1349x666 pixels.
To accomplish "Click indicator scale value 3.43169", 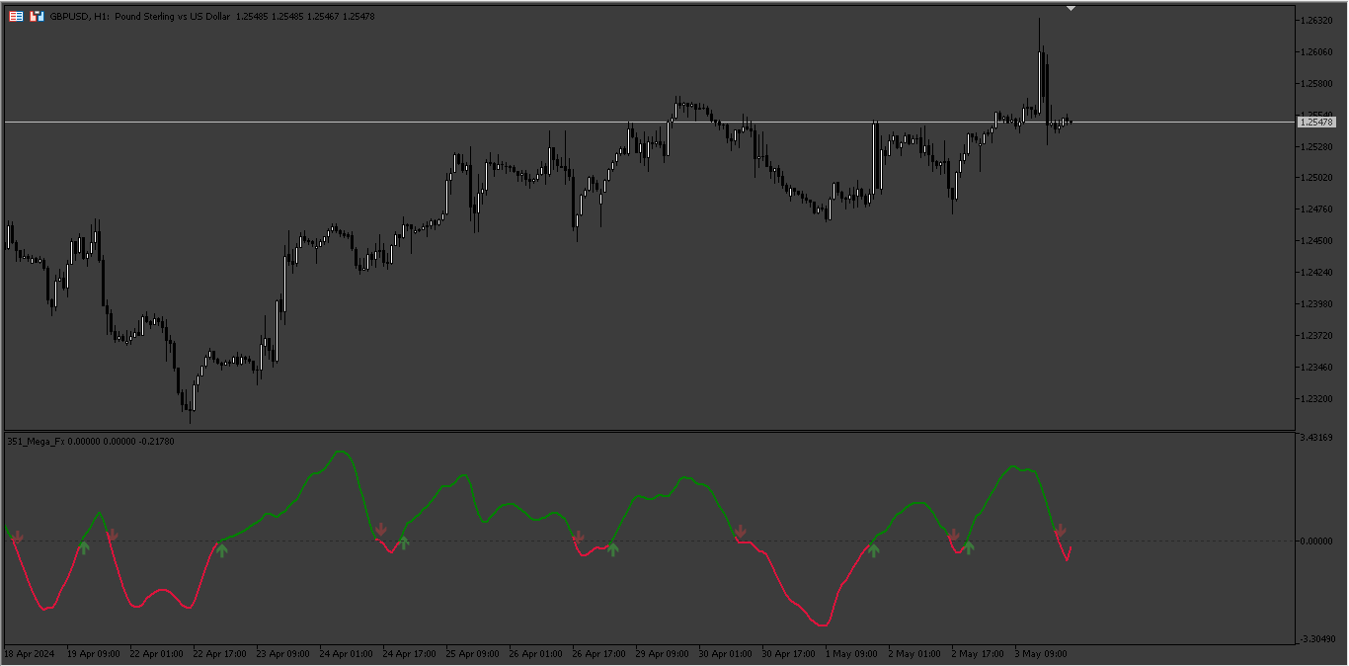I will click(1316, 437).
